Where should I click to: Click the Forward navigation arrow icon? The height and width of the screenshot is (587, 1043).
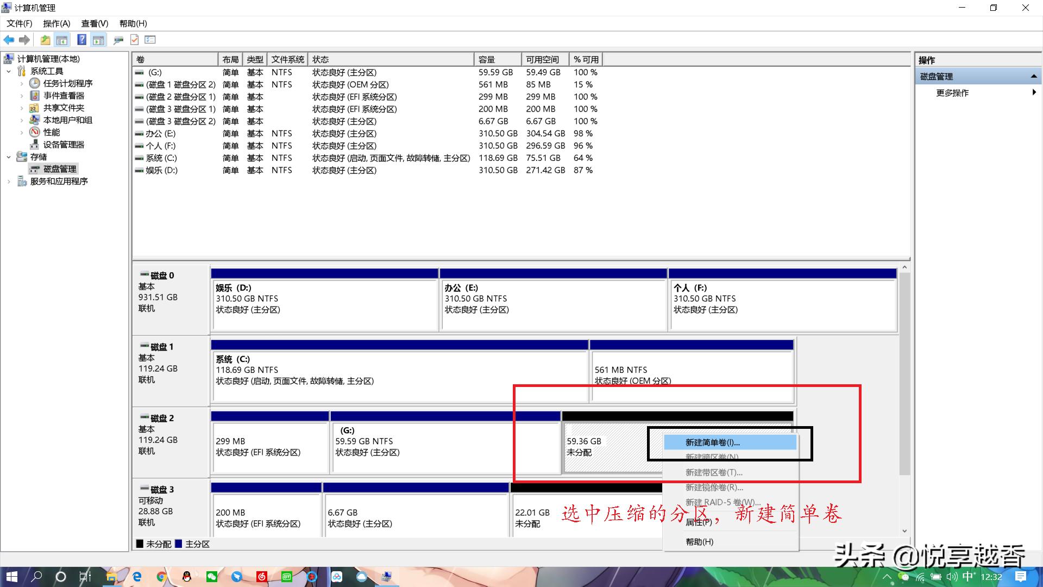click(x=24, y=40)
